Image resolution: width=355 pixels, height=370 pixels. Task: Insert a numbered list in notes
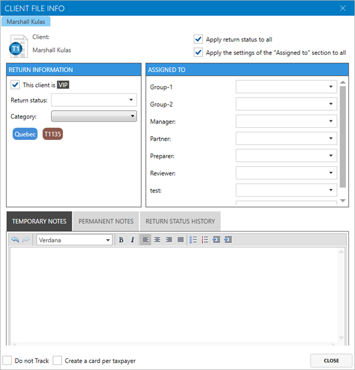[x=205, y=240]
